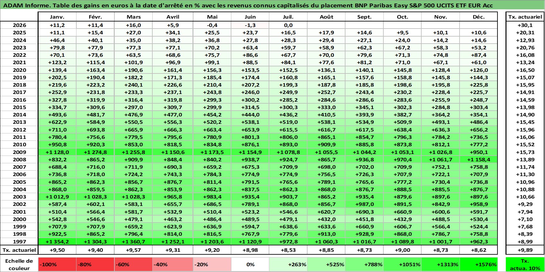Click the '+255,9' cell for November 2016
The width and height of the screenshot is (545, 272).
tap(441, 100)
